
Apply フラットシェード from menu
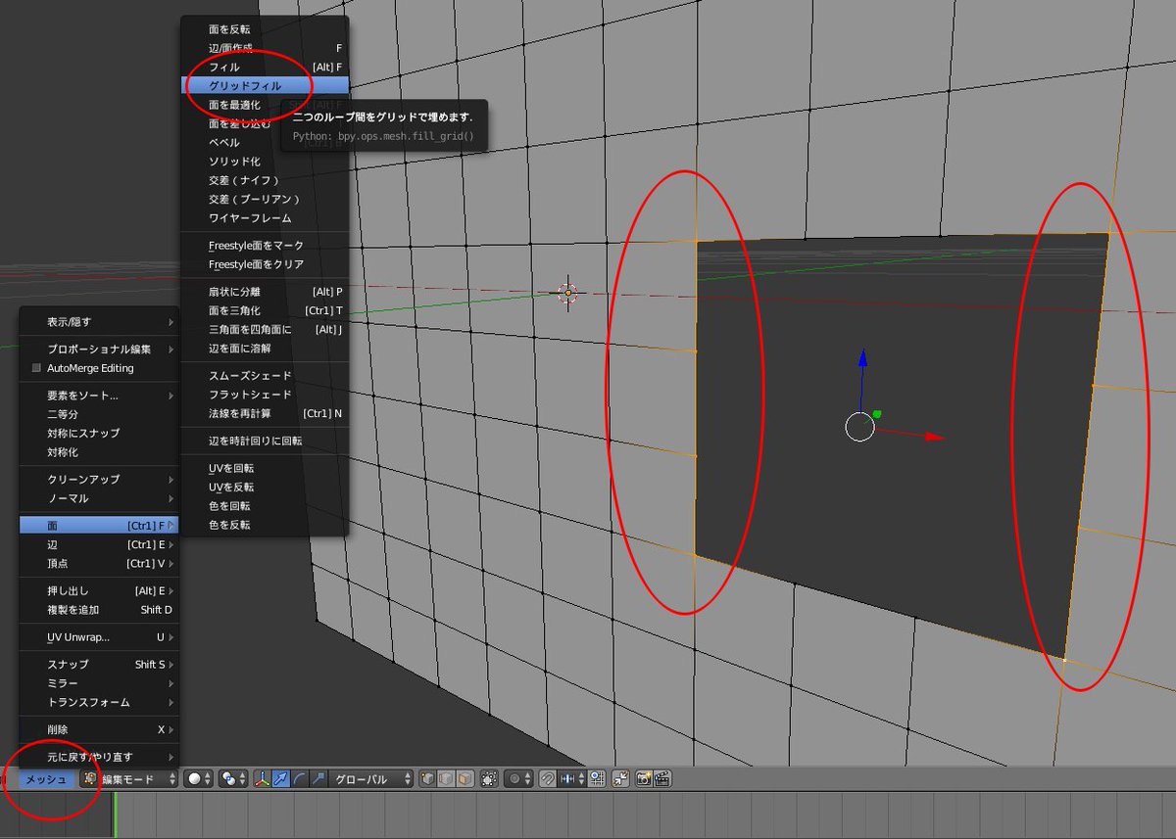tap(265, 394)
